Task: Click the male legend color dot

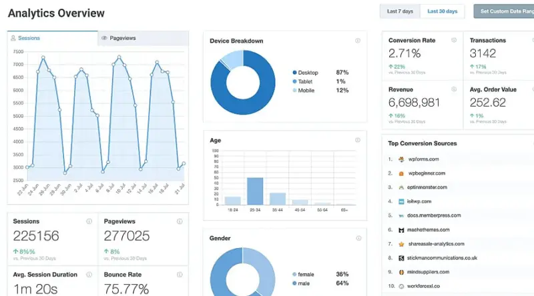Action: coord(294,283)
